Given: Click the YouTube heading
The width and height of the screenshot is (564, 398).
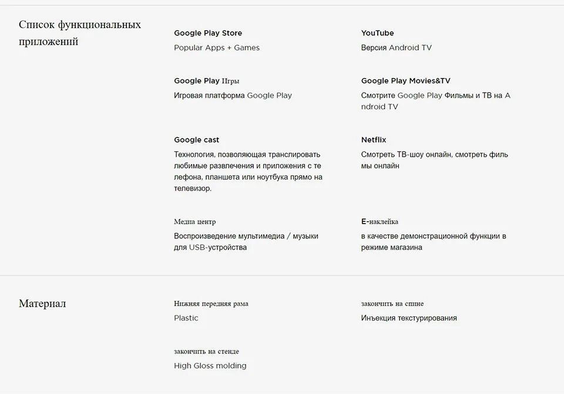Looking at the screenshot, I should click(377, 33).
